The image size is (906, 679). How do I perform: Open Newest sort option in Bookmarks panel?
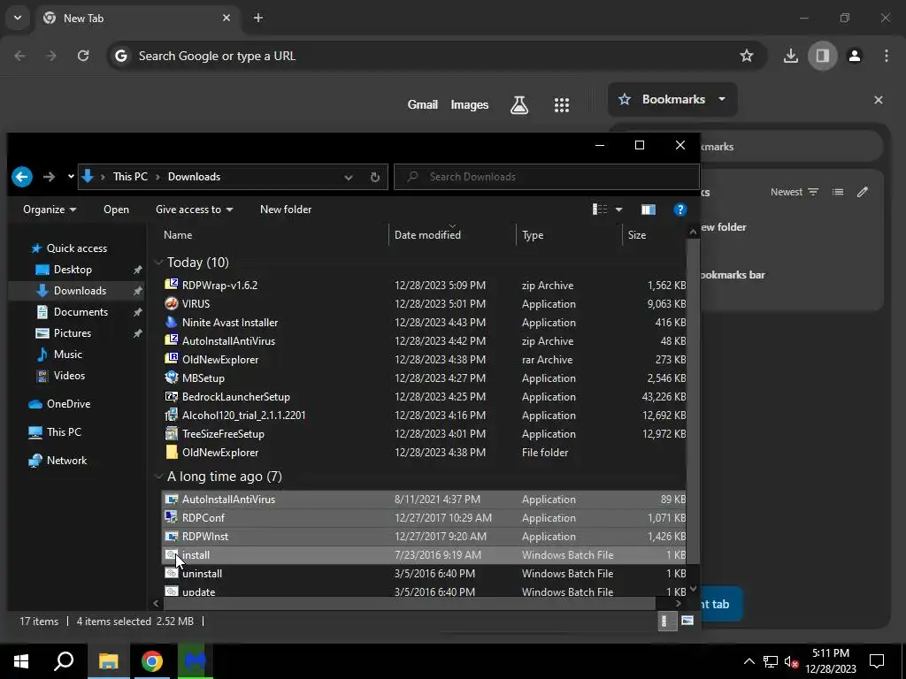[795, 192]
